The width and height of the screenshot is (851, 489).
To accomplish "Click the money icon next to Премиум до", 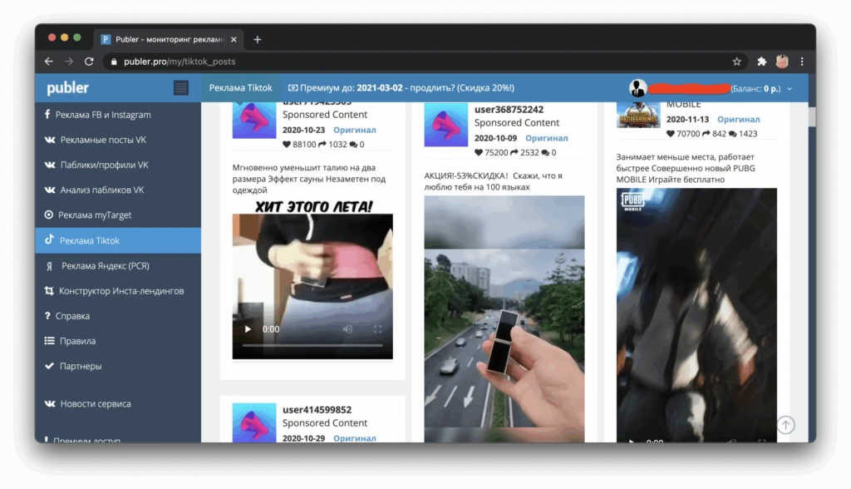I will [293, 88].
